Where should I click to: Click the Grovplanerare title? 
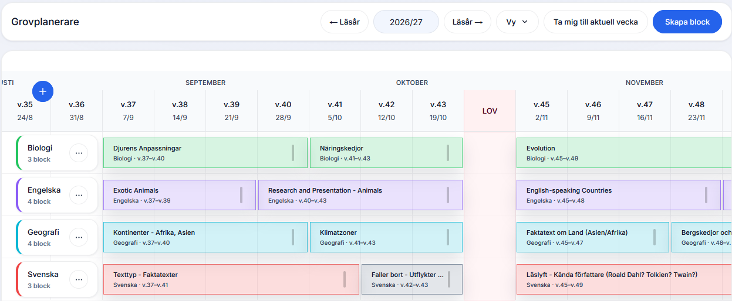[x=45, y=22]
